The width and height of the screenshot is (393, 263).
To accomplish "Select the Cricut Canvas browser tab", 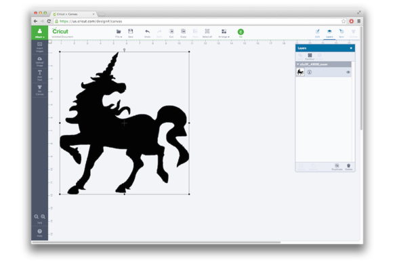I will (x=73, y=14).
